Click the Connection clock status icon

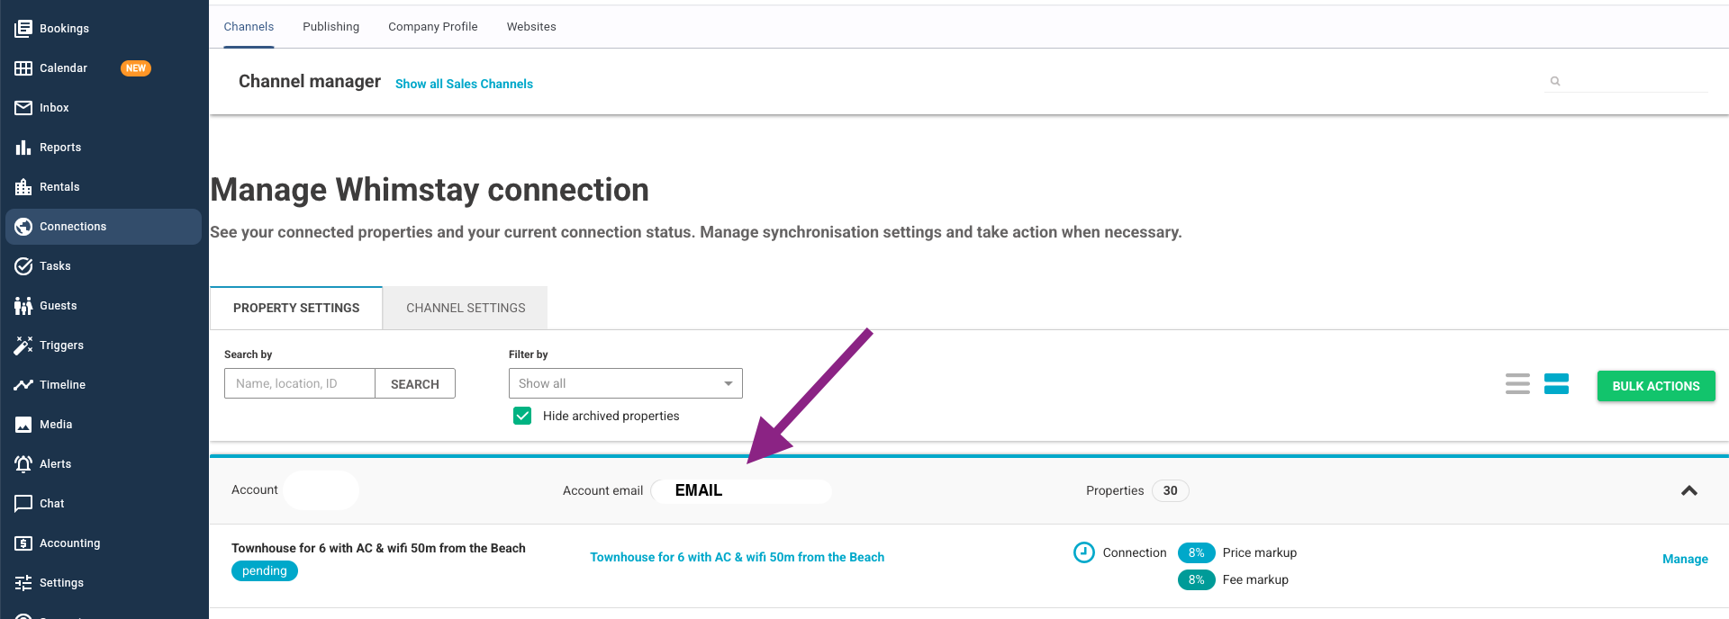(x=1084, y=552)
